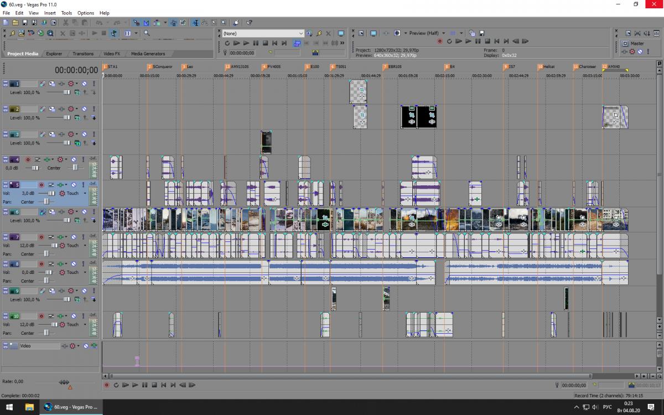Expand the Preview (Half) quality dropdown
Image resolution: width=664 pixels, height=415 pixels.
click(443, 33)
